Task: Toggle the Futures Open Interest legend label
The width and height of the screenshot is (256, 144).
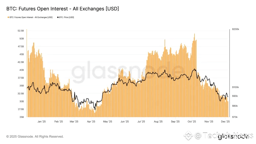Action: click(x=31, y=17)
